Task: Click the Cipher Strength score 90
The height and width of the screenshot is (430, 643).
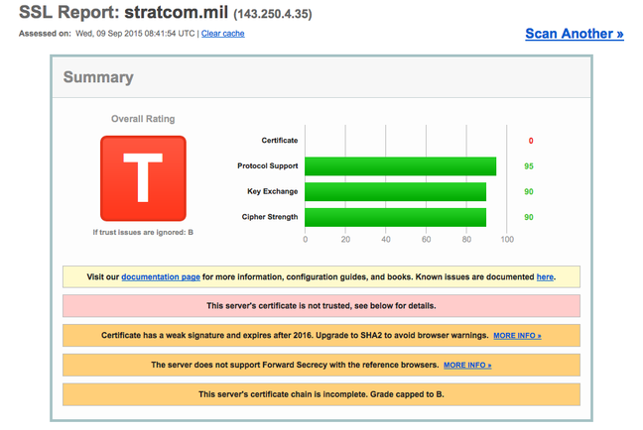Action: tap(529, 217)
